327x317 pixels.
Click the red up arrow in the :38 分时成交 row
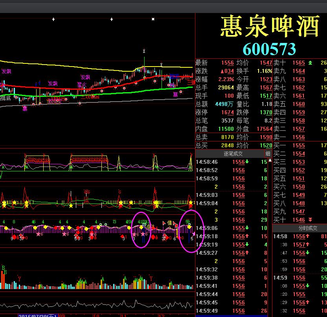pos(307,244)
